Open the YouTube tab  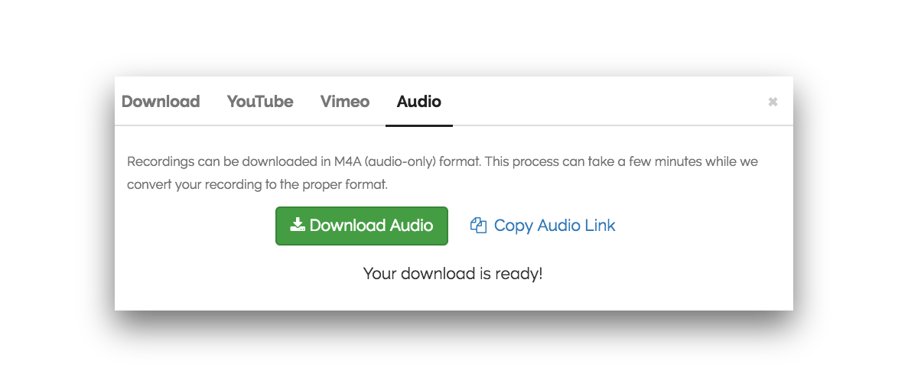pyautogui.click(x=260, y=102)
